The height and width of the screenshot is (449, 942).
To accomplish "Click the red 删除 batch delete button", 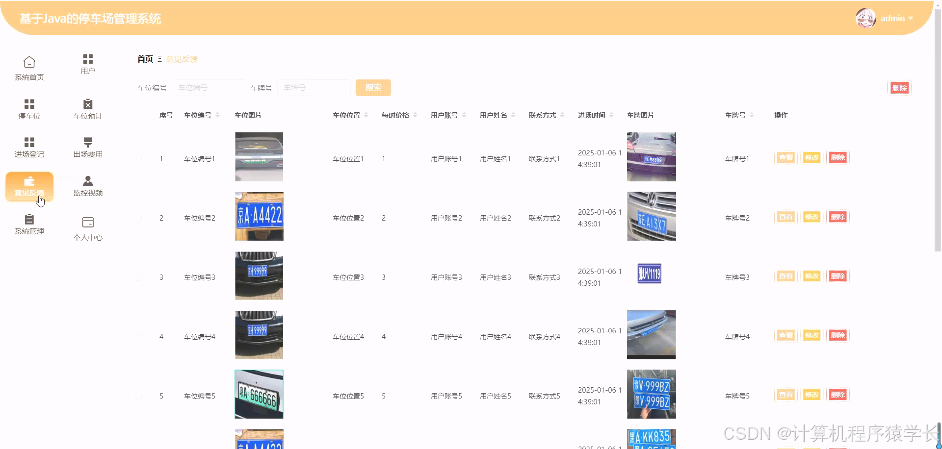I will point(899,88).
